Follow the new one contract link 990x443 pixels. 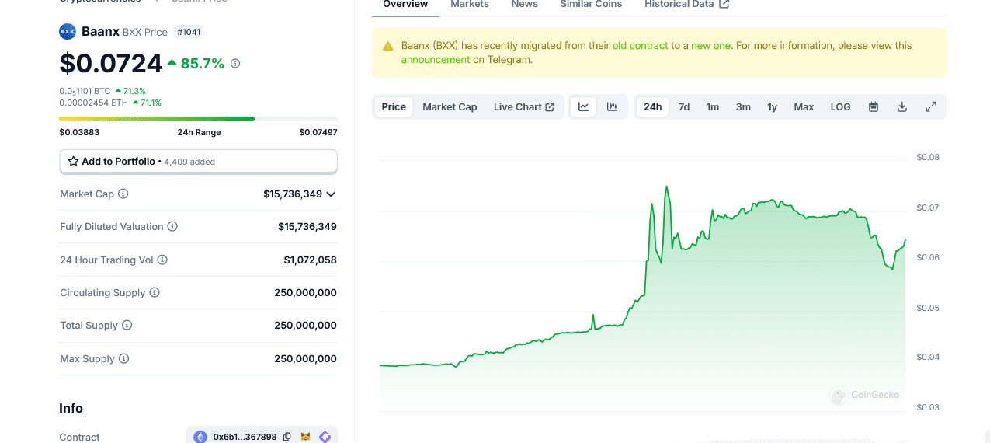(x=710, y=45)
